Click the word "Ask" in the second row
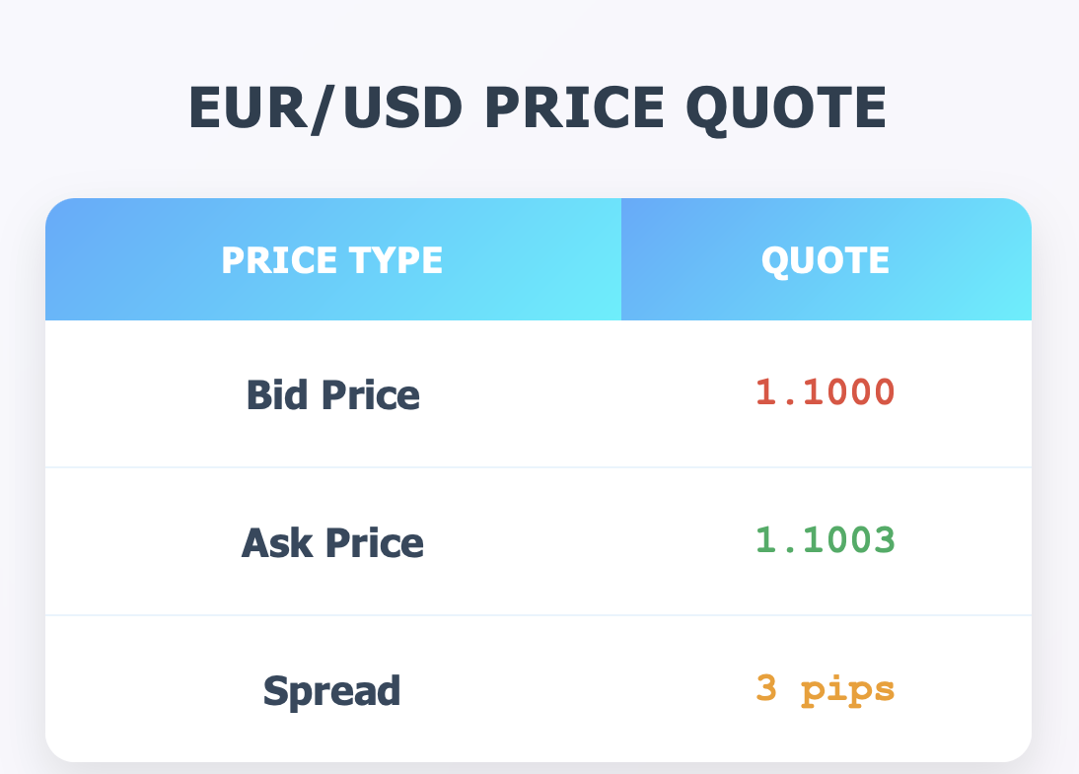 (x=272, y=543)
